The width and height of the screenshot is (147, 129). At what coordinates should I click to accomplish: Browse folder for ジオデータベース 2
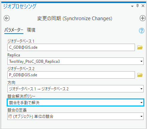(x=140, y=75)
